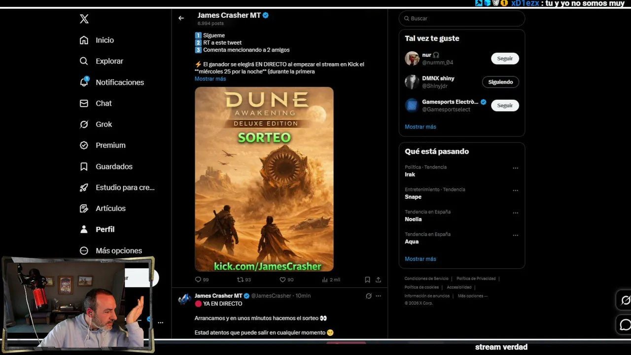Click the Artículos icon in sidebar
Image resolution: width=631 pixels, height=355 pixels.
coord(84,208)
